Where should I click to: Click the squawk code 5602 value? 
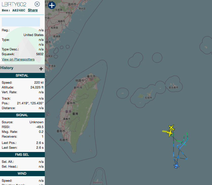(40, 54)
